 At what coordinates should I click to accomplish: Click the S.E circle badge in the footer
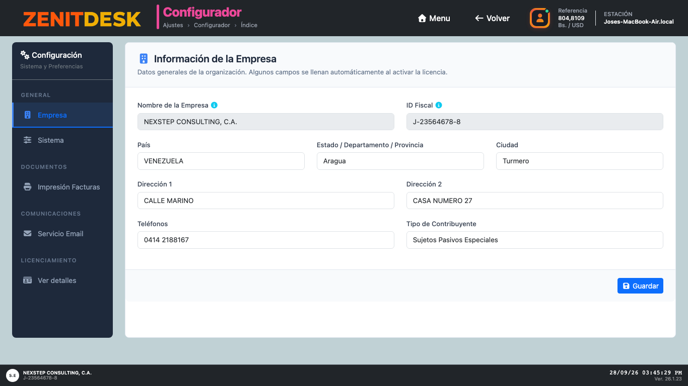[x=13, y=375]
